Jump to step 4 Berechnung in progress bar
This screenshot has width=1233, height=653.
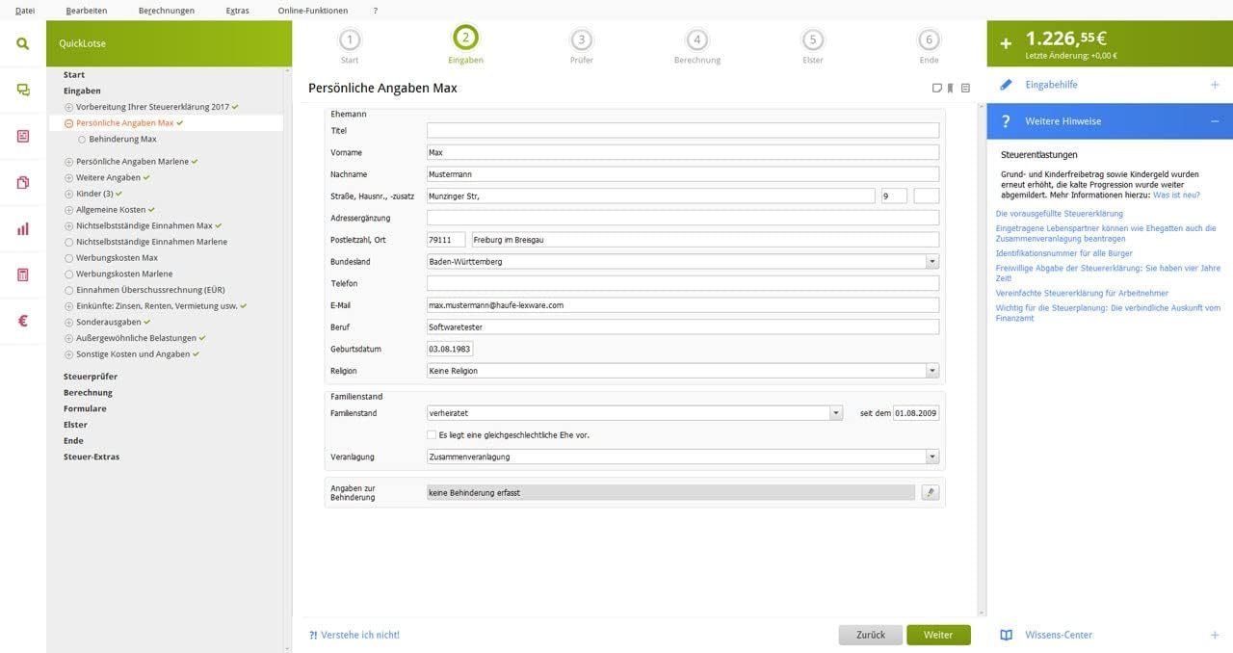[696, 40]
